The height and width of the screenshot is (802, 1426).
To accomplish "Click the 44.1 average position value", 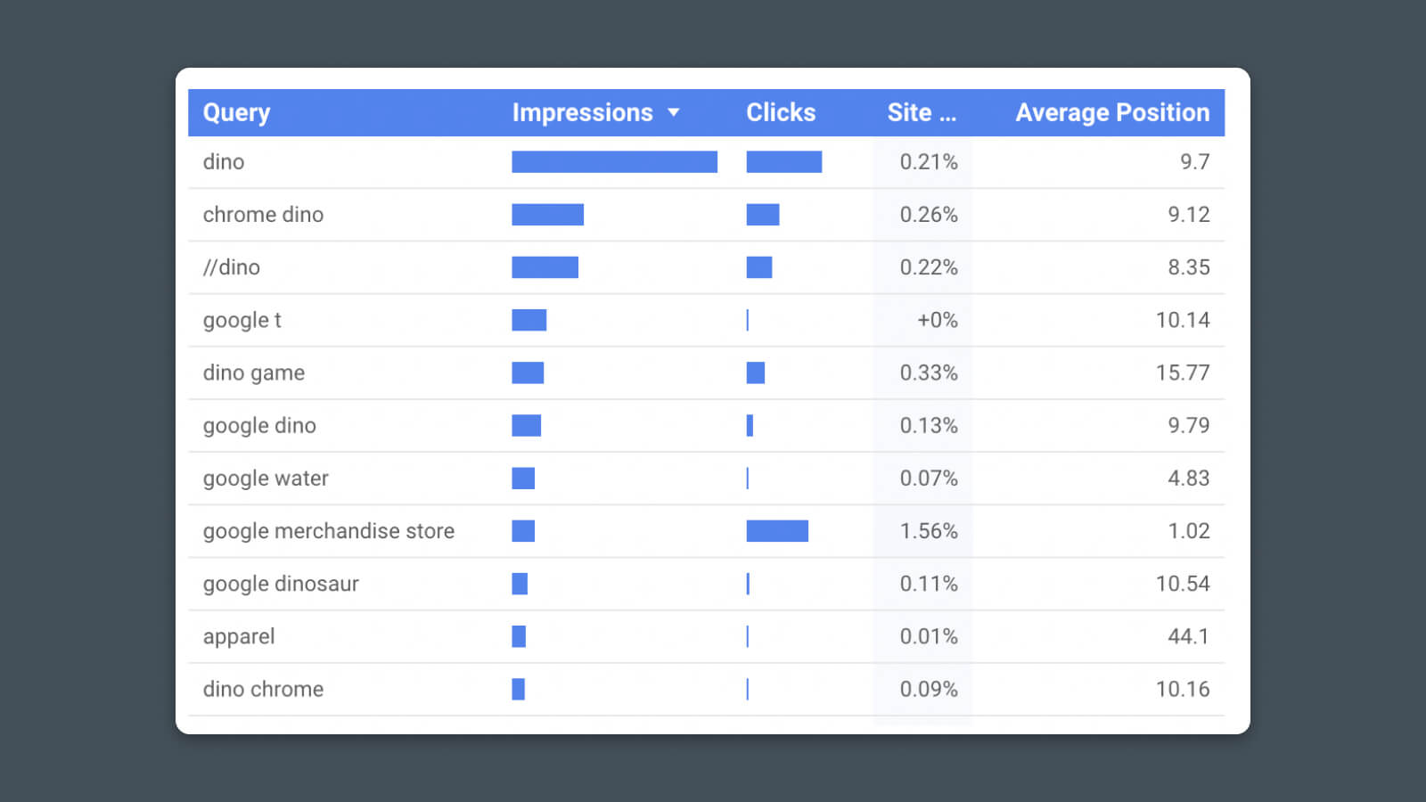I will coord(1187,636).
